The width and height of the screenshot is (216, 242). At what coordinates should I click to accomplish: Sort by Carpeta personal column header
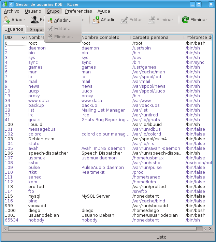tap(157, 37)
